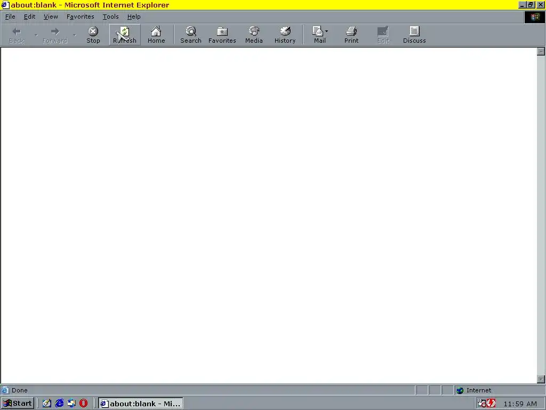Close the Internet Explorer window
The width and height of the screenshot is (546, 410).
541,5
